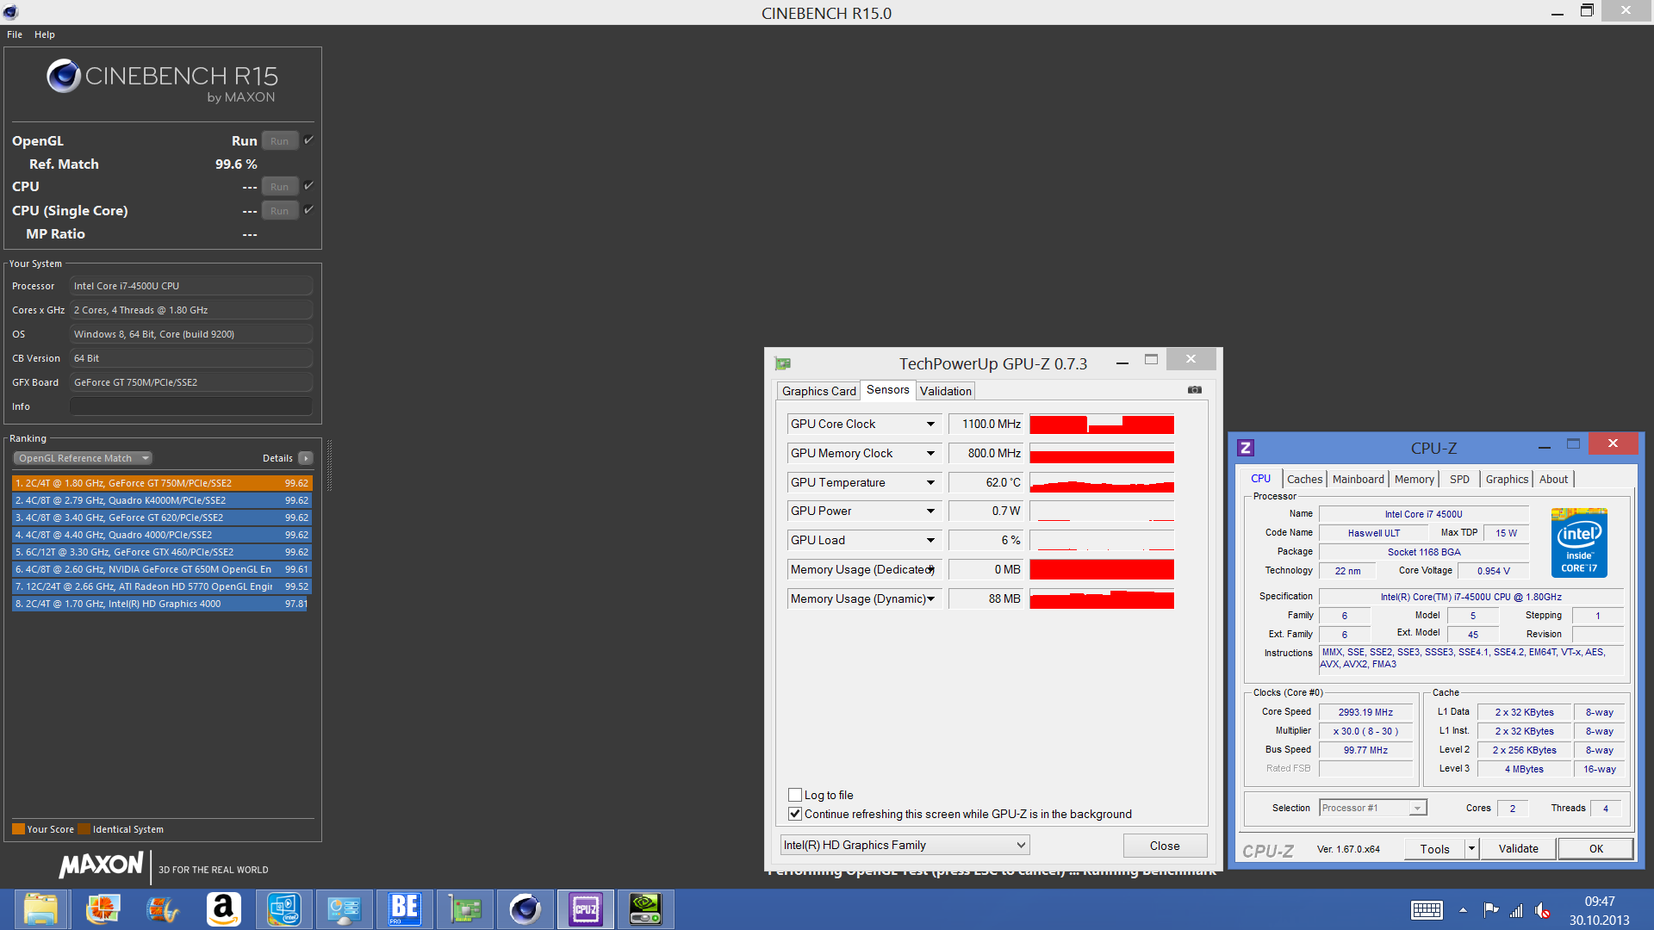Open Control Panel taskbar icon
This screenshot has width=1654, height=930.
[344, 909]
